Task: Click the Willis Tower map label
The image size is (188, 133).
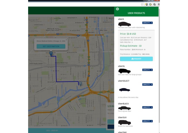Action: (104, 30)
